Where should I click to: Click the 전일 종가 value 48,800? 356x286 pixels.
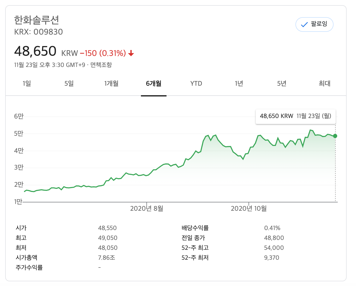pos(274,238)
